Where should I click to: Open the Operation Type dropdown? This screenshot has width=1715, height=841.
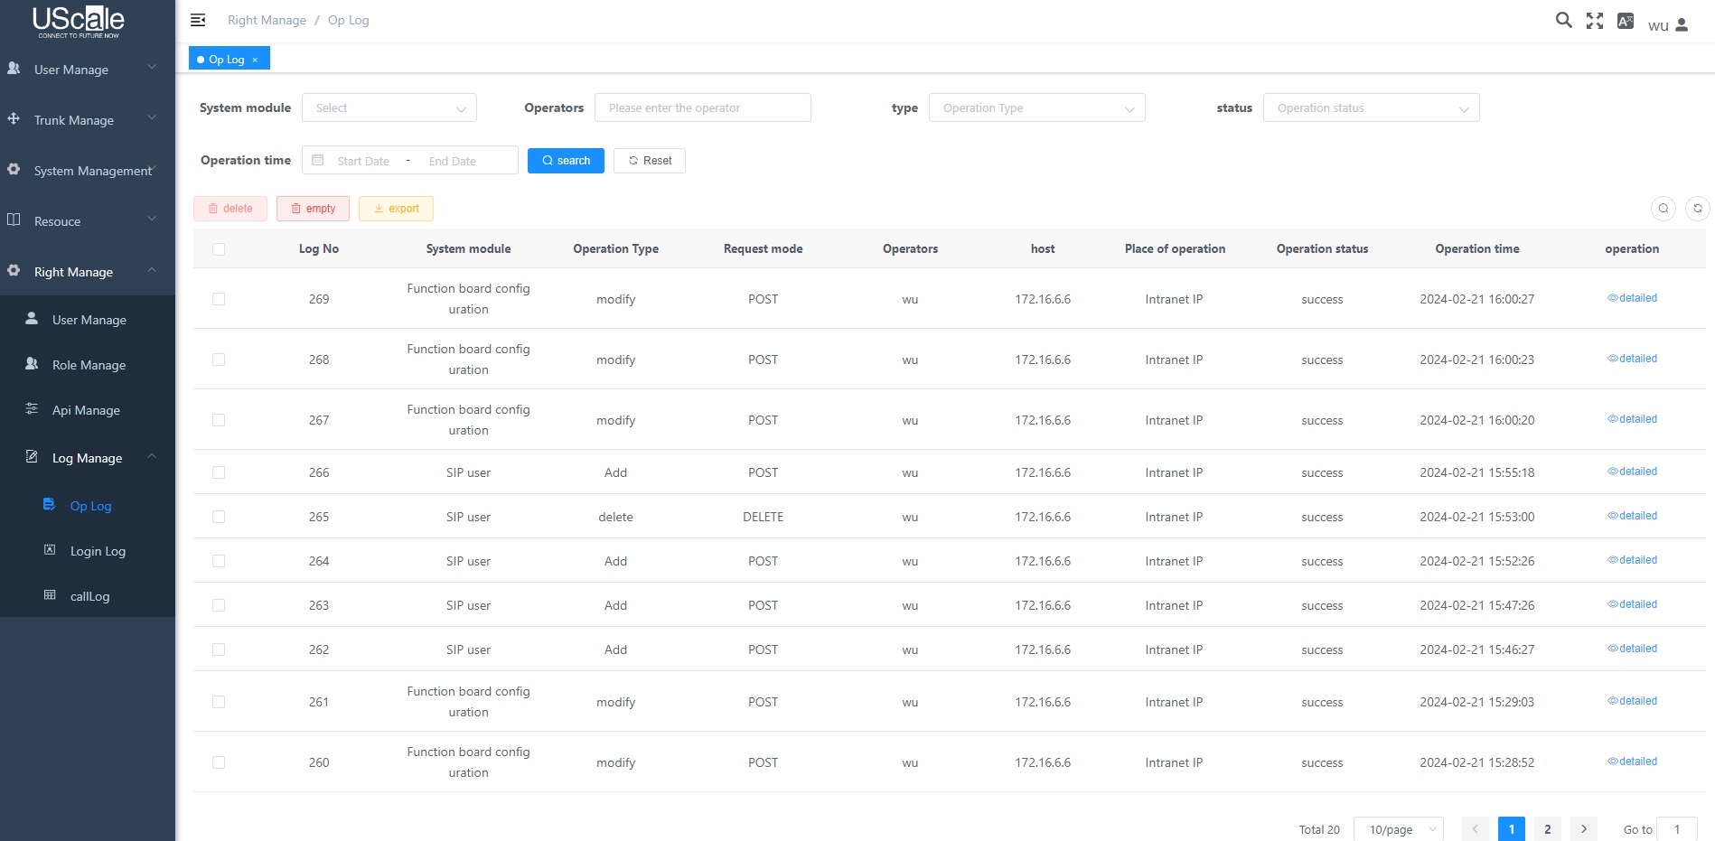[x=1037, y=107]
